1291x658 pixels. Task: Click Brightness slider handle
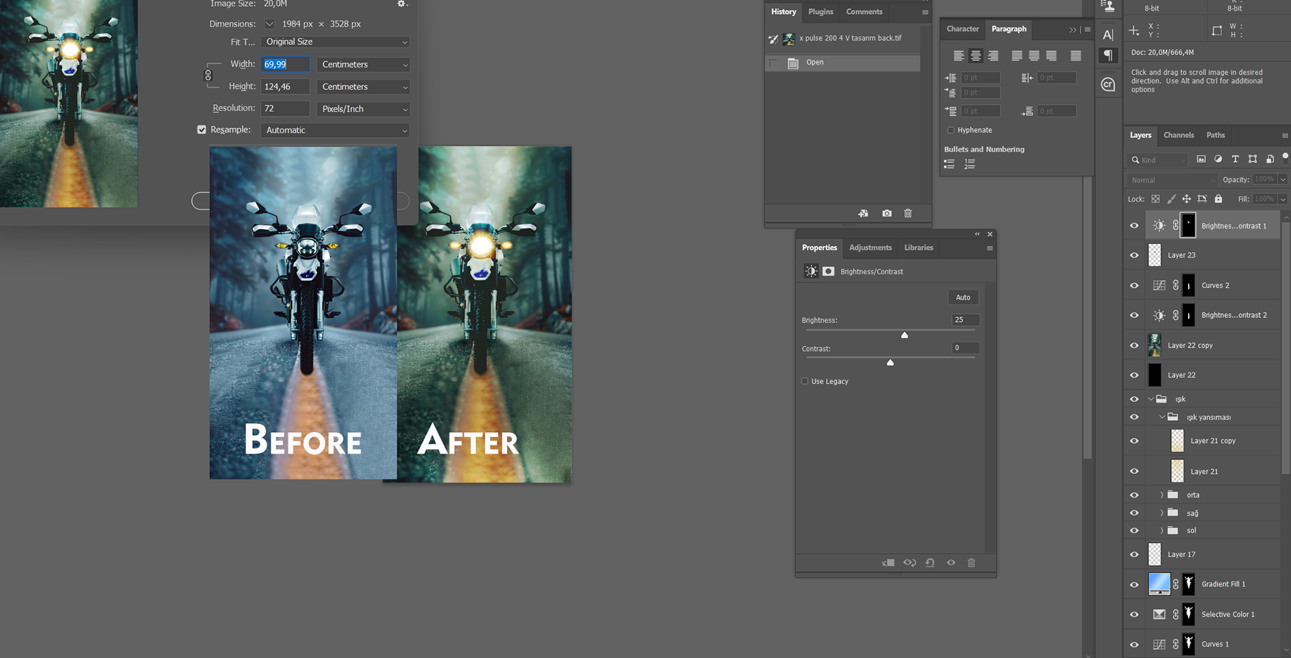(x=904, y=335)
